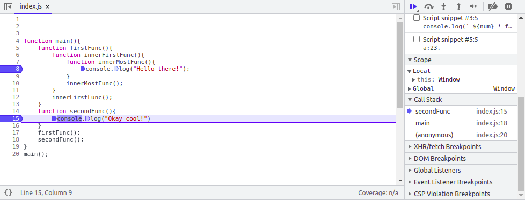Enable Script snippet #3:5 breakpoint checkbox
This screenshot has height=200, width=525.
[417, 18]
